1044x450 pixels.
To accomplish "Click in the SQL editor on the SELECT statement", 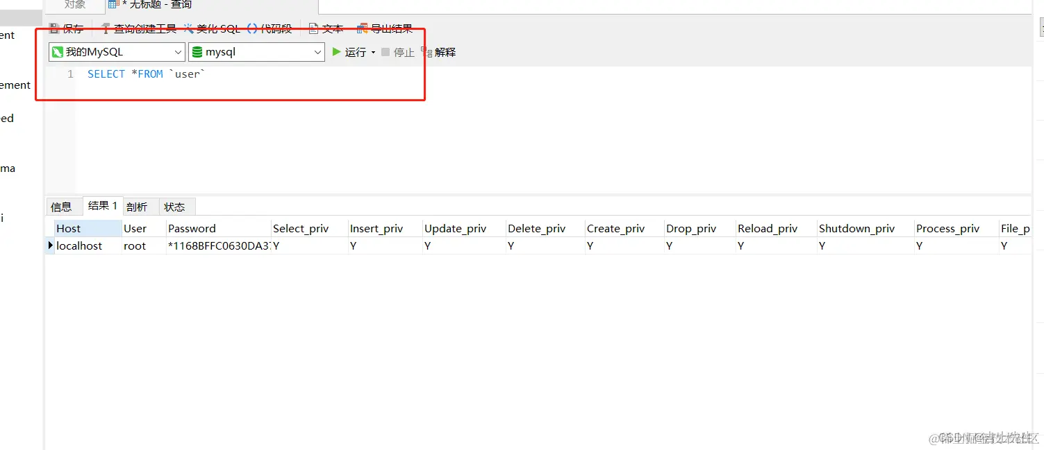I will 147,74.
